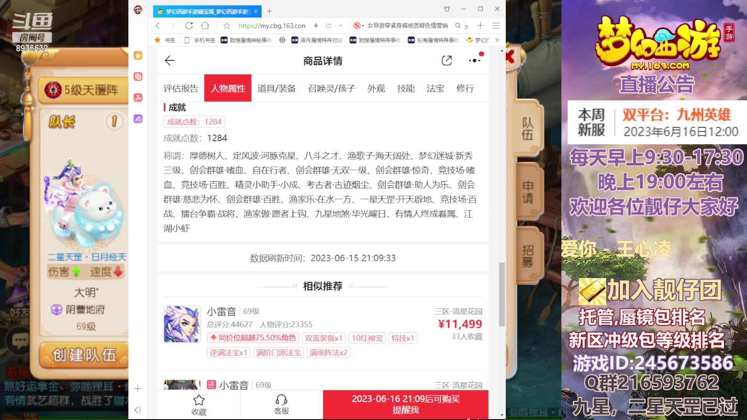This screenshot has height=420, width=747.
Task: Click the sidebar yellow star favorites icon
Action: 138,56
